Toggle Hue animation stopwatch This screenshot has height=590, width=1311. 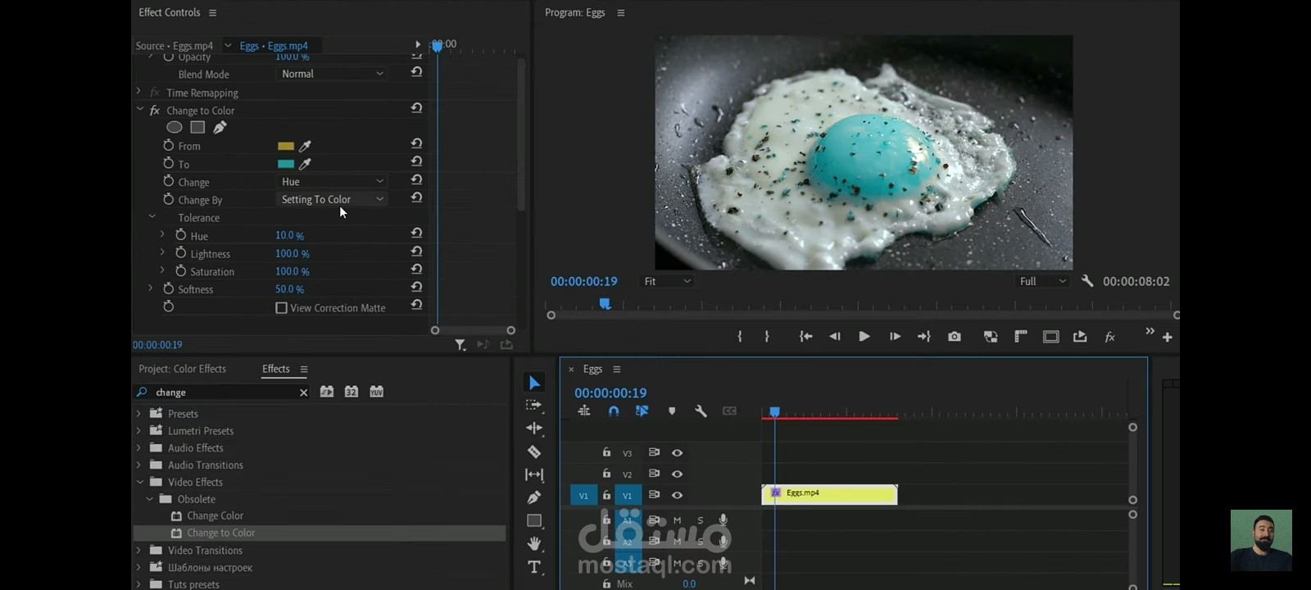[x=181, y=235]
